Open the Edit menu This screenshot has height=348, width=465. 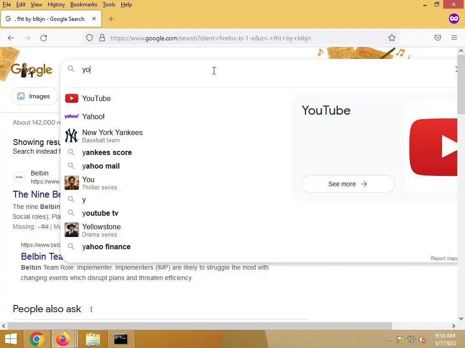point(21,5)
